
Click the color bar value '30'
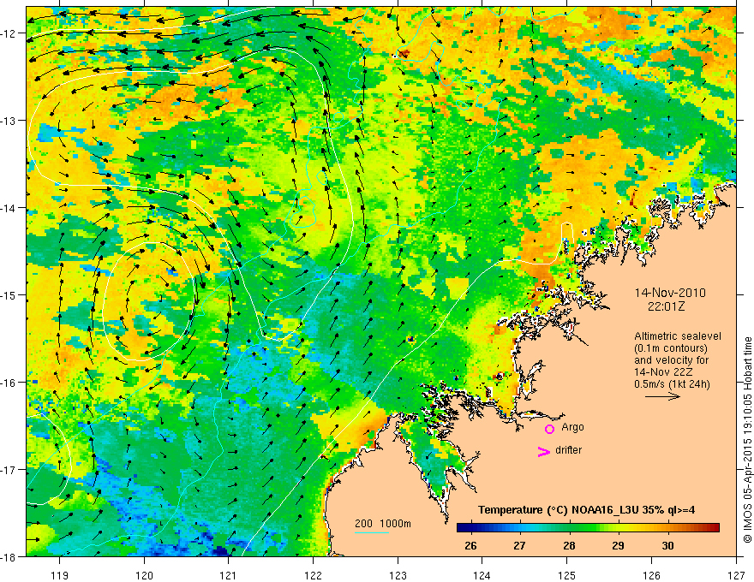point(667,545)
